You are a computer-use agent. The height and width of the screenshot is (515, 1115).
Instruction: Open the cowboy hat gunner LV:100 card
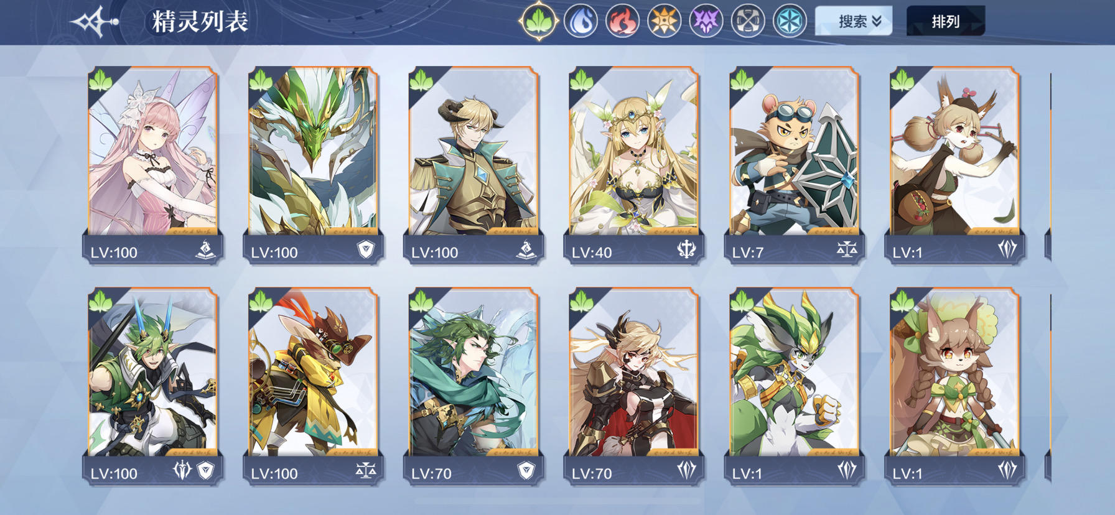[313, 386]
